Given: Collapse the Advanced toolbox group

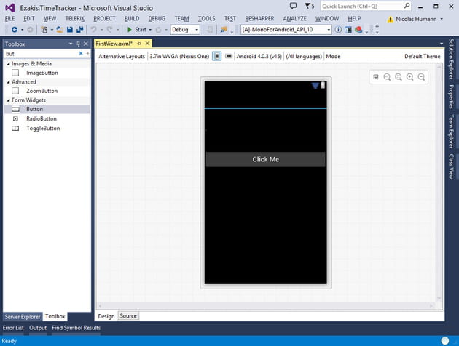Looking at the screenshot, I should (8, 82).
